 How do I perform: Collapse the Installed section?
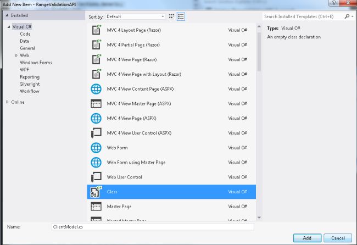7,15
